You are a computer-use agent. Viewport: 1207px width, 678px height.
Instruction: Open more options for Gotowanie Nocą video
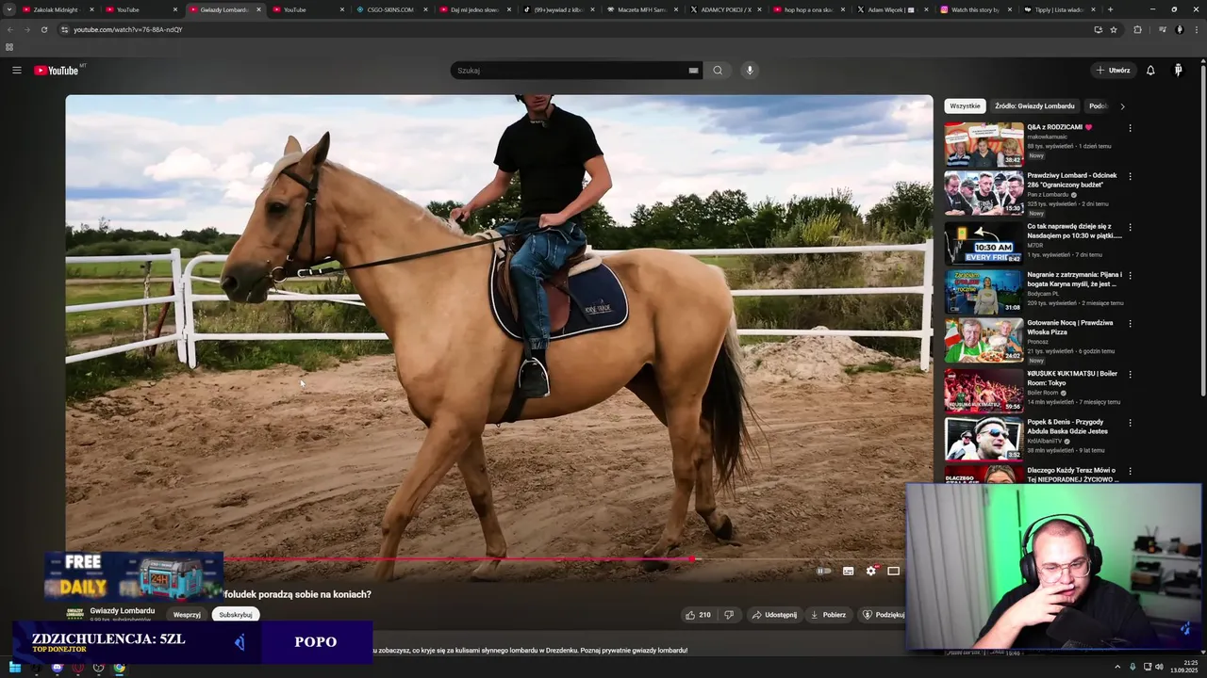[1130, 323]
